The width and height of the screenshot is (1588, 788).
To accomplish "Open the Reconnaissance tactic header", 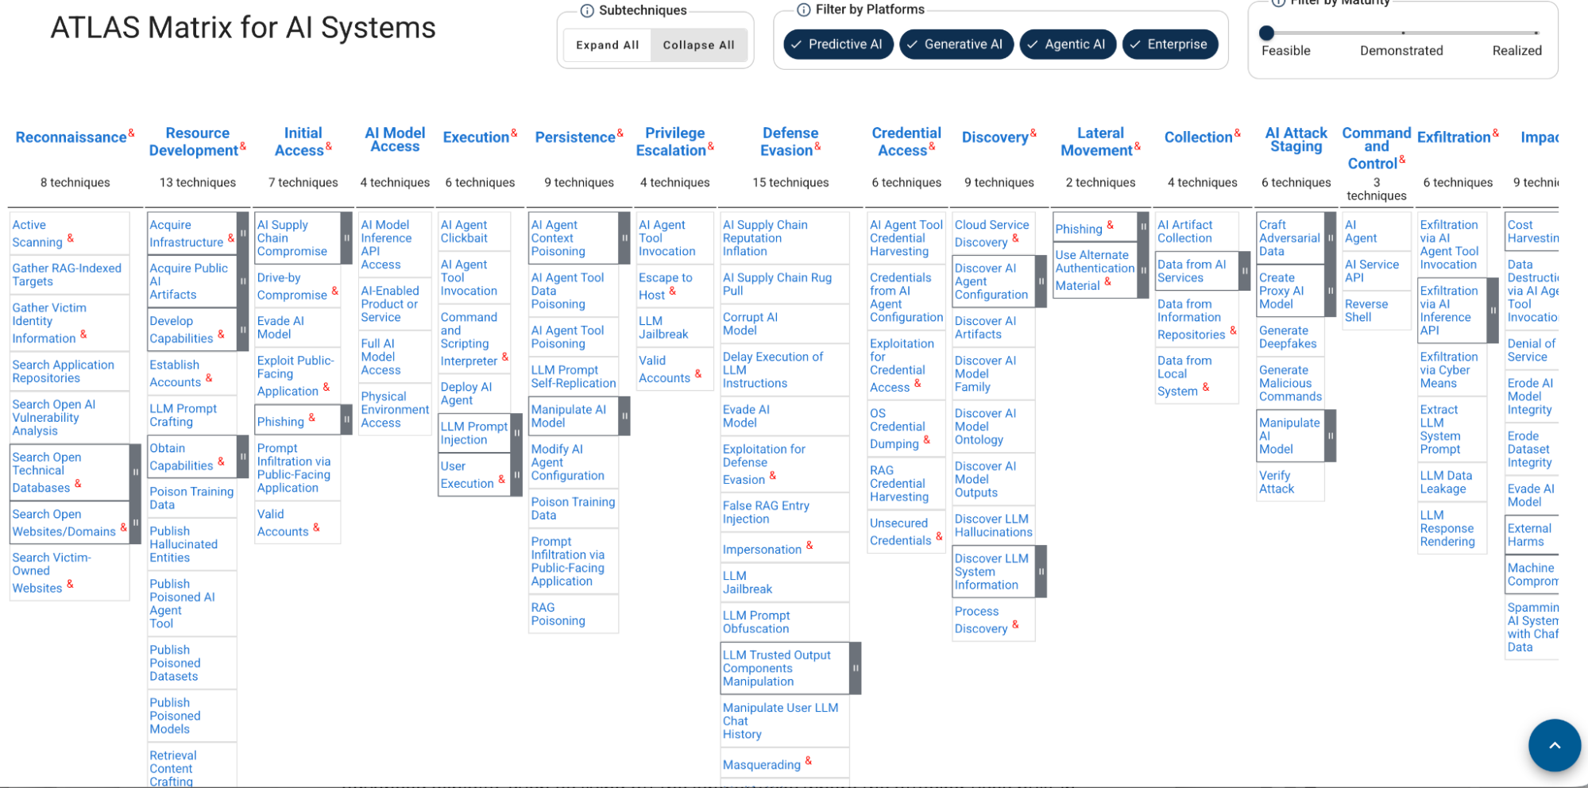I will [x=71, y=137].
